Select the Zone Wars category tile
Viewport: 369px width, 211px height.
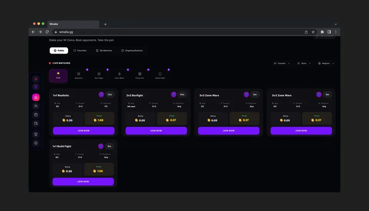pos(119,75)
